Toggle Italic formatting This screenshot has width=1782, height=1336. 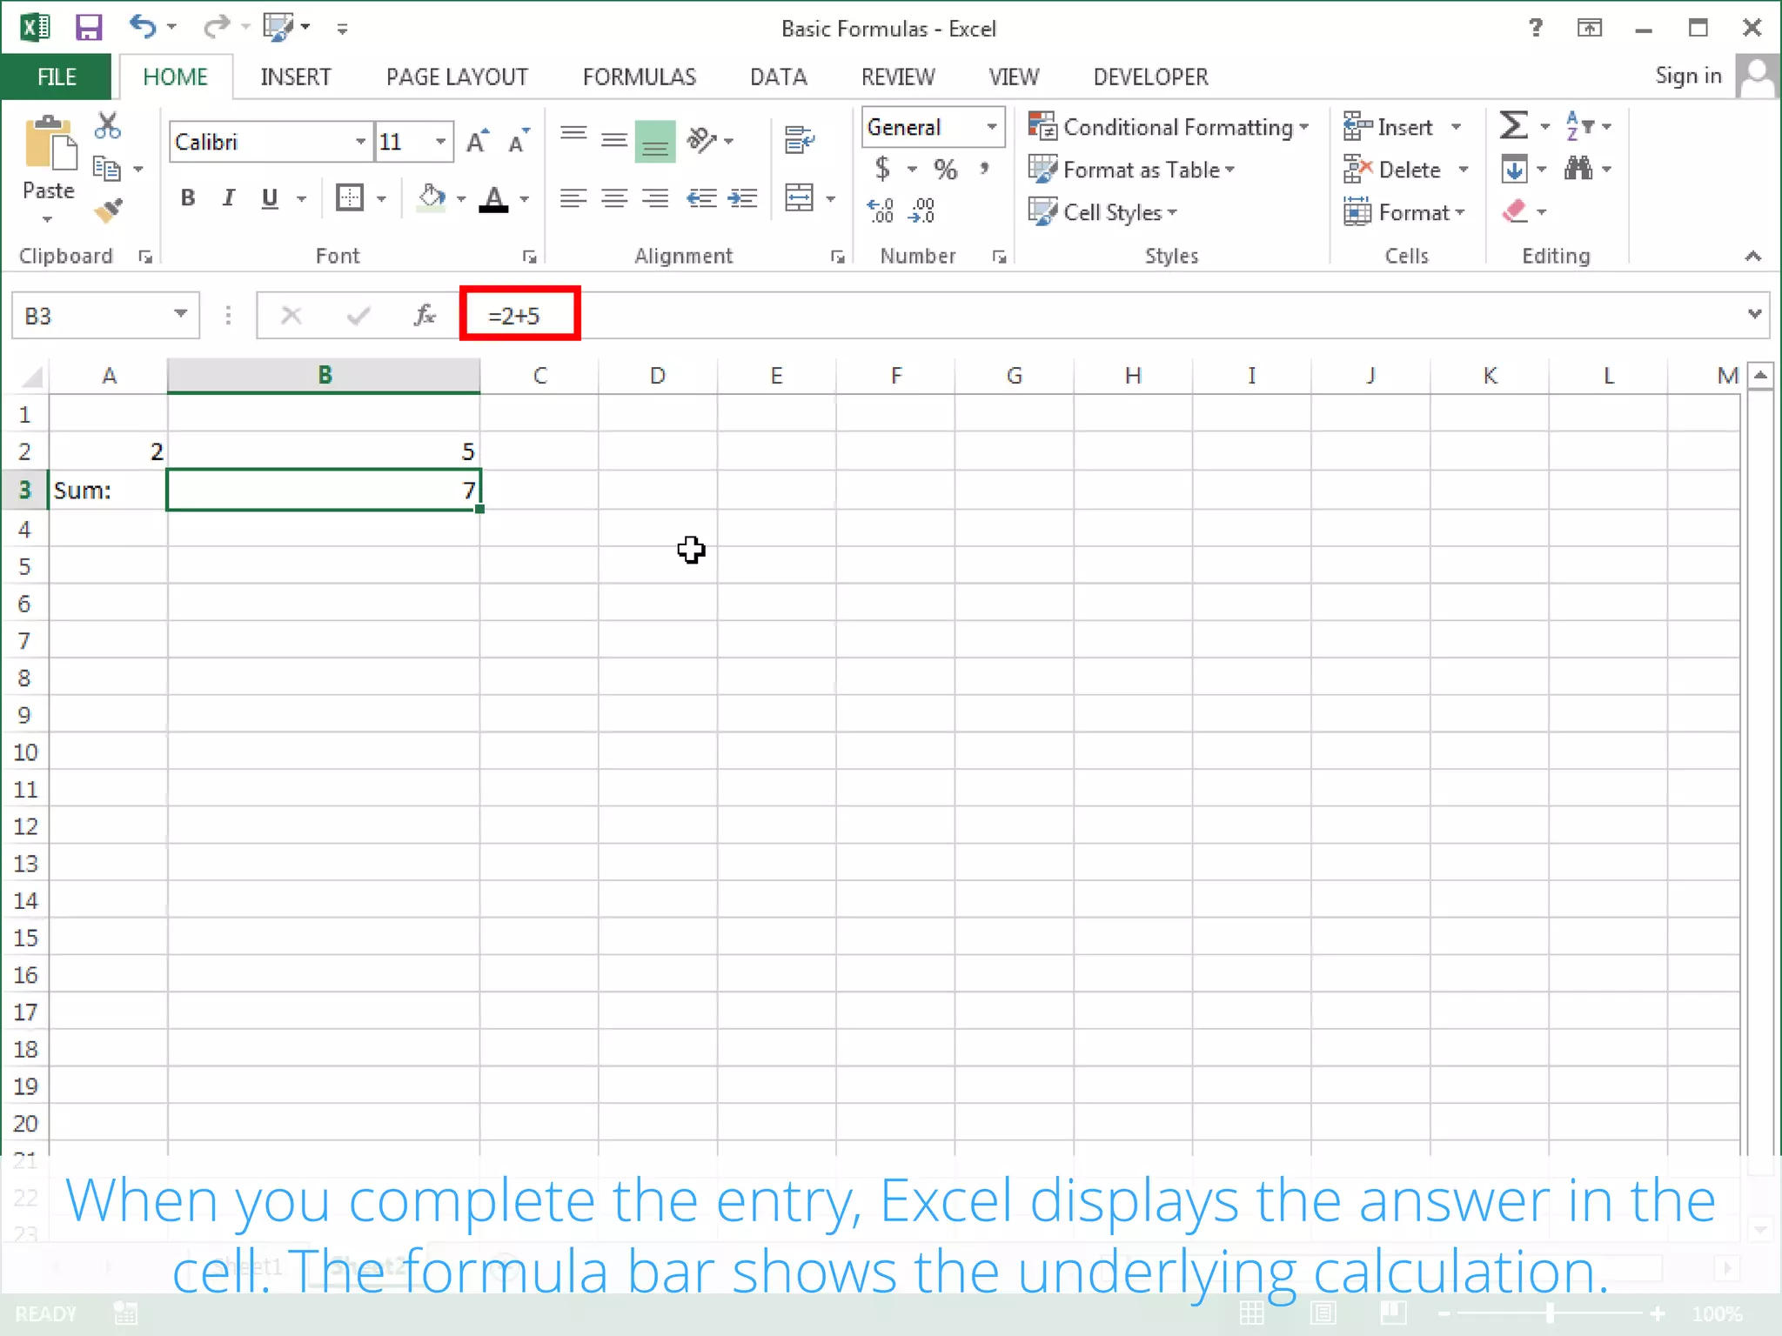pyautogui.click(x=228, y=198)
